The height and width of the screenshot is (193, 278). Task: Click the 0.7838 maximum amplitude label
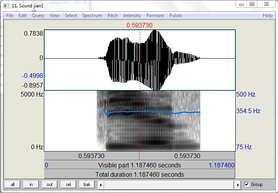tap(33, 33)
